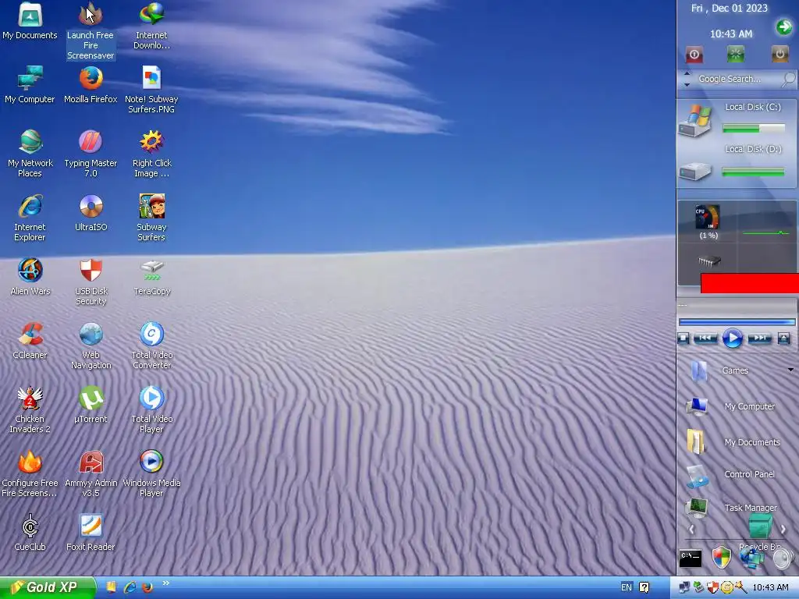Open Web Navigation shortcut
Viewport: 799px width, 599px height.
coord(91,346)
